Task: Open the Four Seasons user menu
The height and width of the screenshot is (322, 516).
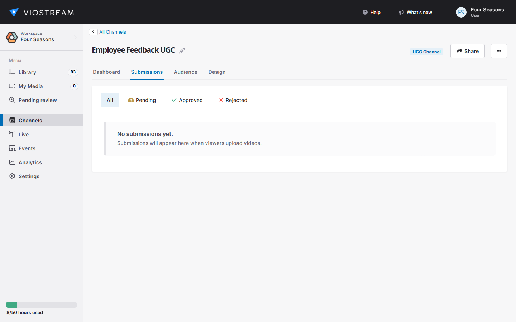Action: coord(480,12)
